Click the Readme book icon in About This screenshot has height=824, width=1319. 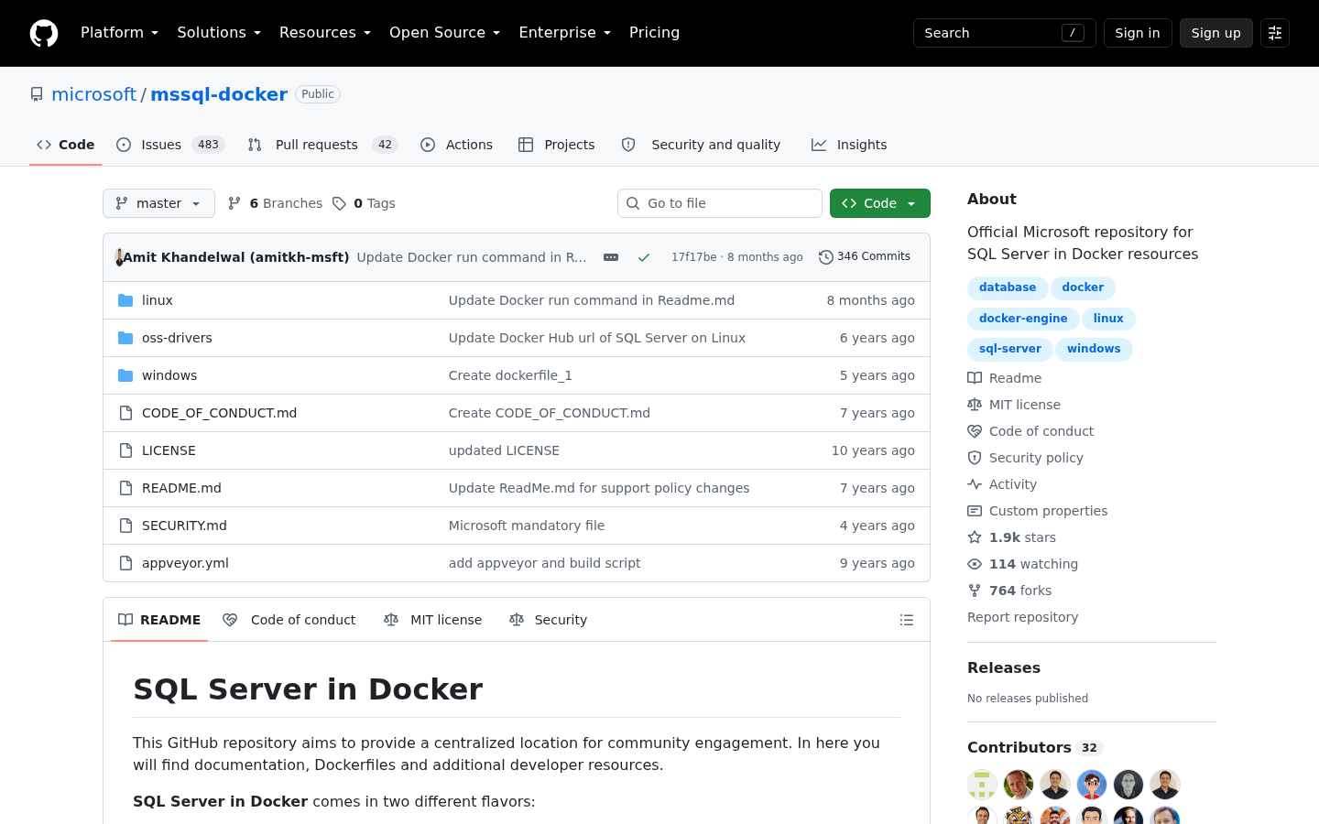pyautogui.click(x=975, y=378)
